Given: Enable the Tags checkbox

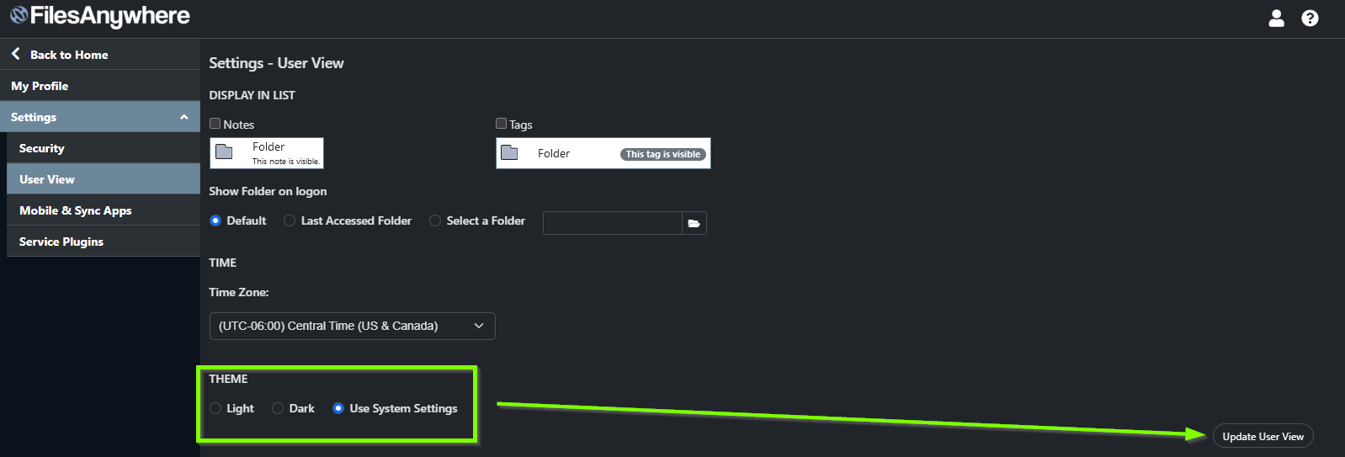Looking at the screenshot, I should pos(501,124).
